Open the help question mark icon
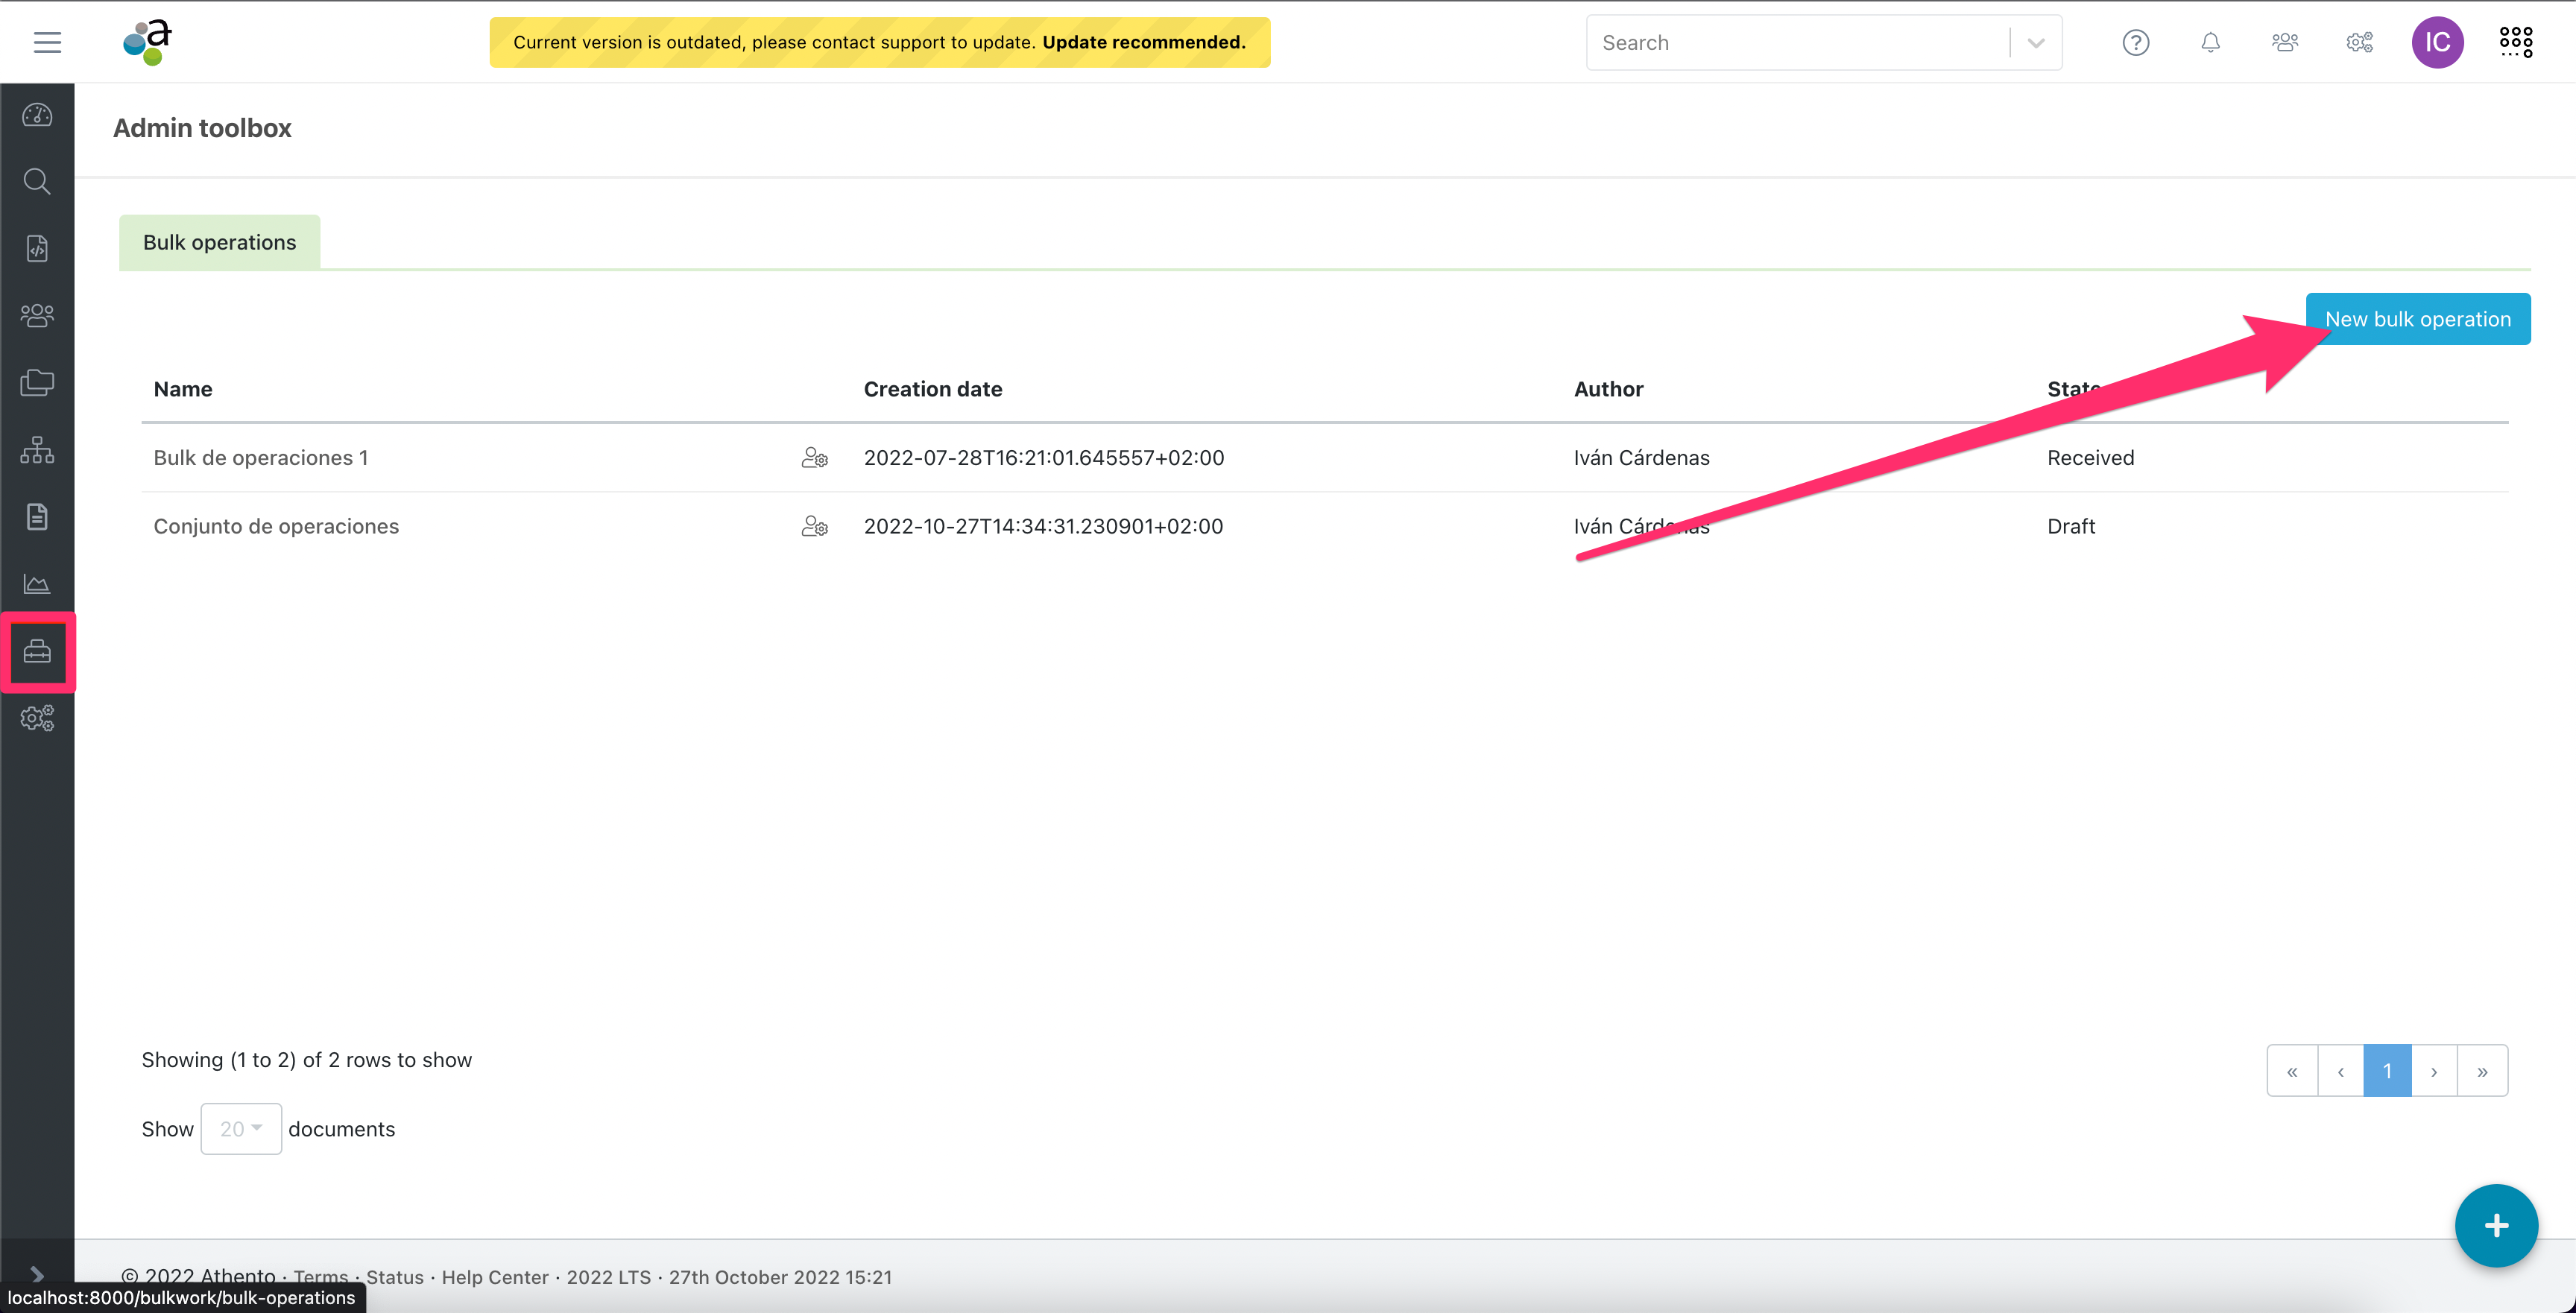The height and width of the screenshot is (1313, 2576). 2135,42
